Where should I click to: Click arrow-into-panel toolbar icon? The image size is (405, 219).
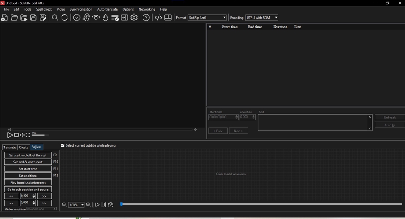click(x=124, y=18)
